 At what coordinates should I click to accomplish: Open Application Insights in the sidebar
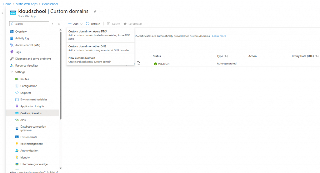(x=32, y=106)
